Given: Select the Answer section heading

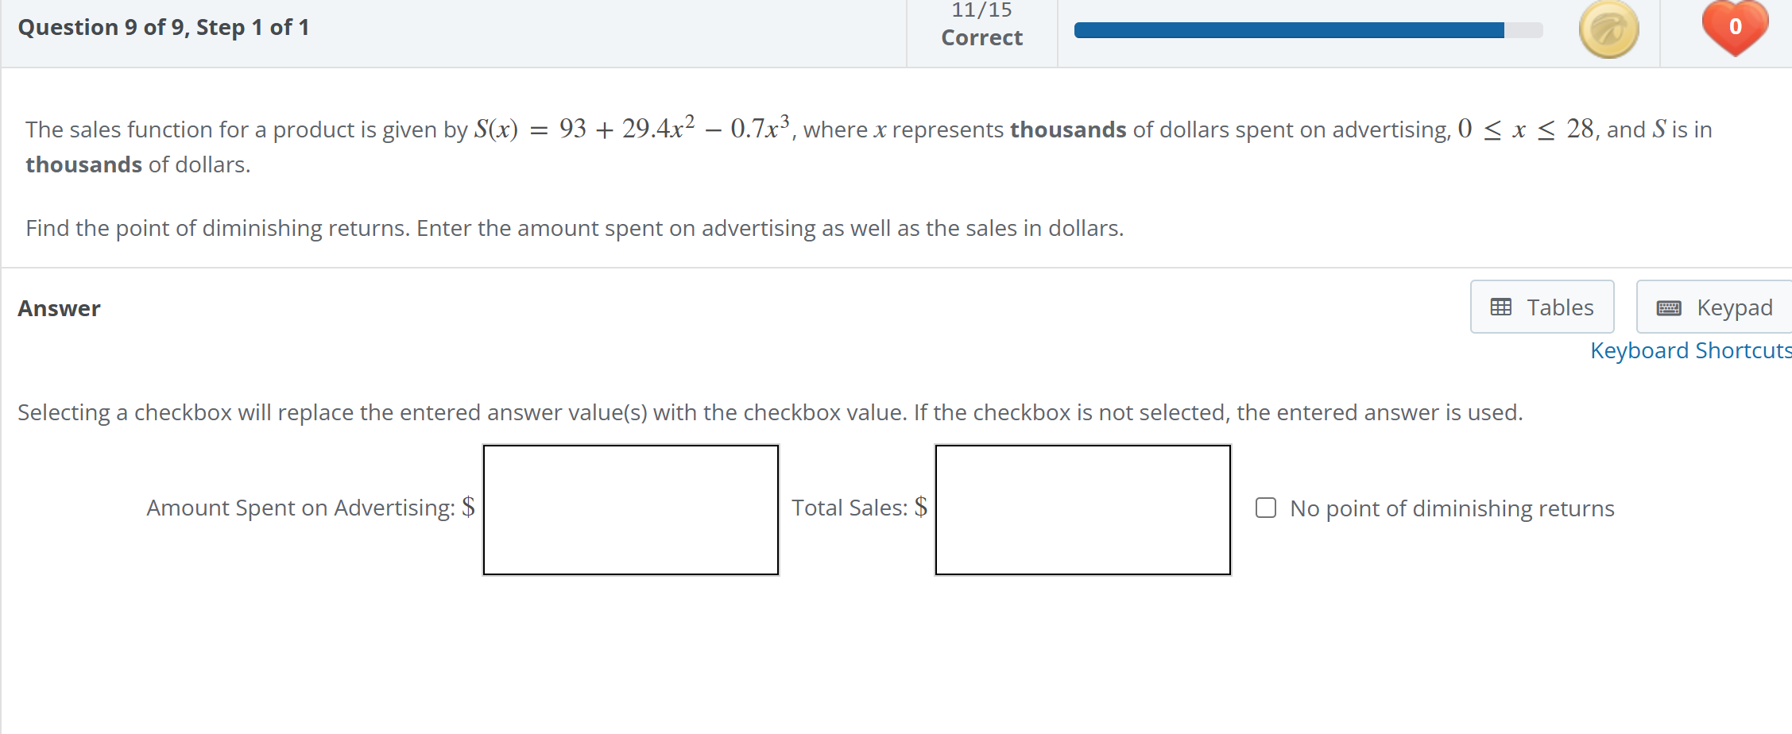Looking at the screenshot, I should [59, 307].
